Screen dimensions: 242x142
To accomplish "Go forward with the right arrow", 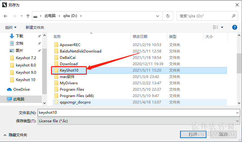I will coord(14,16).
